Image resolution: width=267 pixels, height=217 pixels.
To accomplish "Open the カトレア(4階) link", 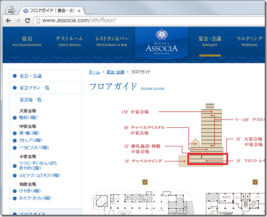I will coord(30,140).
